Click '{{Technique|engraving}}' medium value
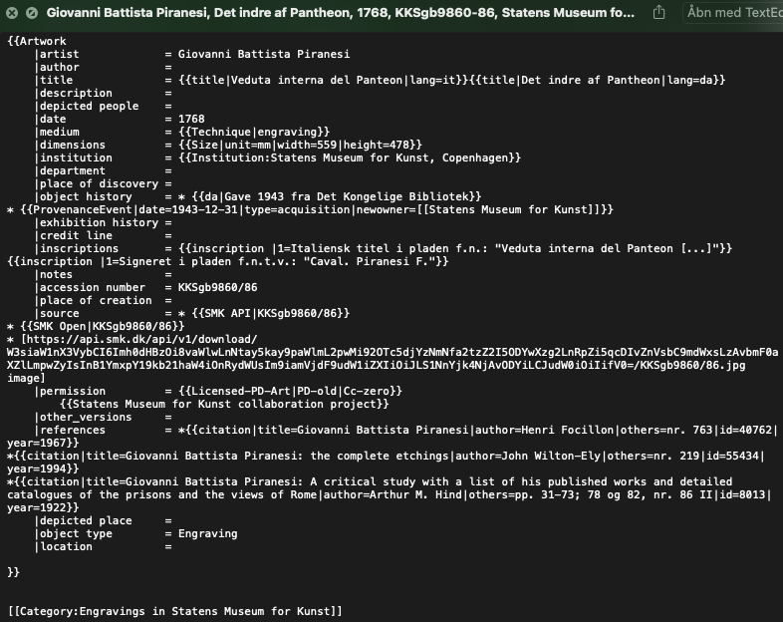Image resolution: width=783 pixels, height=622 pixels. pyautogui.click(x=254, y=132)
